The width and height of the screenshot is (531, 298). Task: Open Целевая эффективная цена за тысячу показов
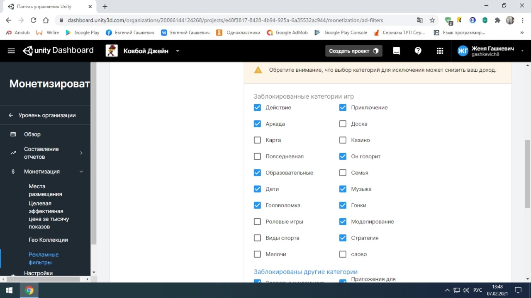click(49, 215)
